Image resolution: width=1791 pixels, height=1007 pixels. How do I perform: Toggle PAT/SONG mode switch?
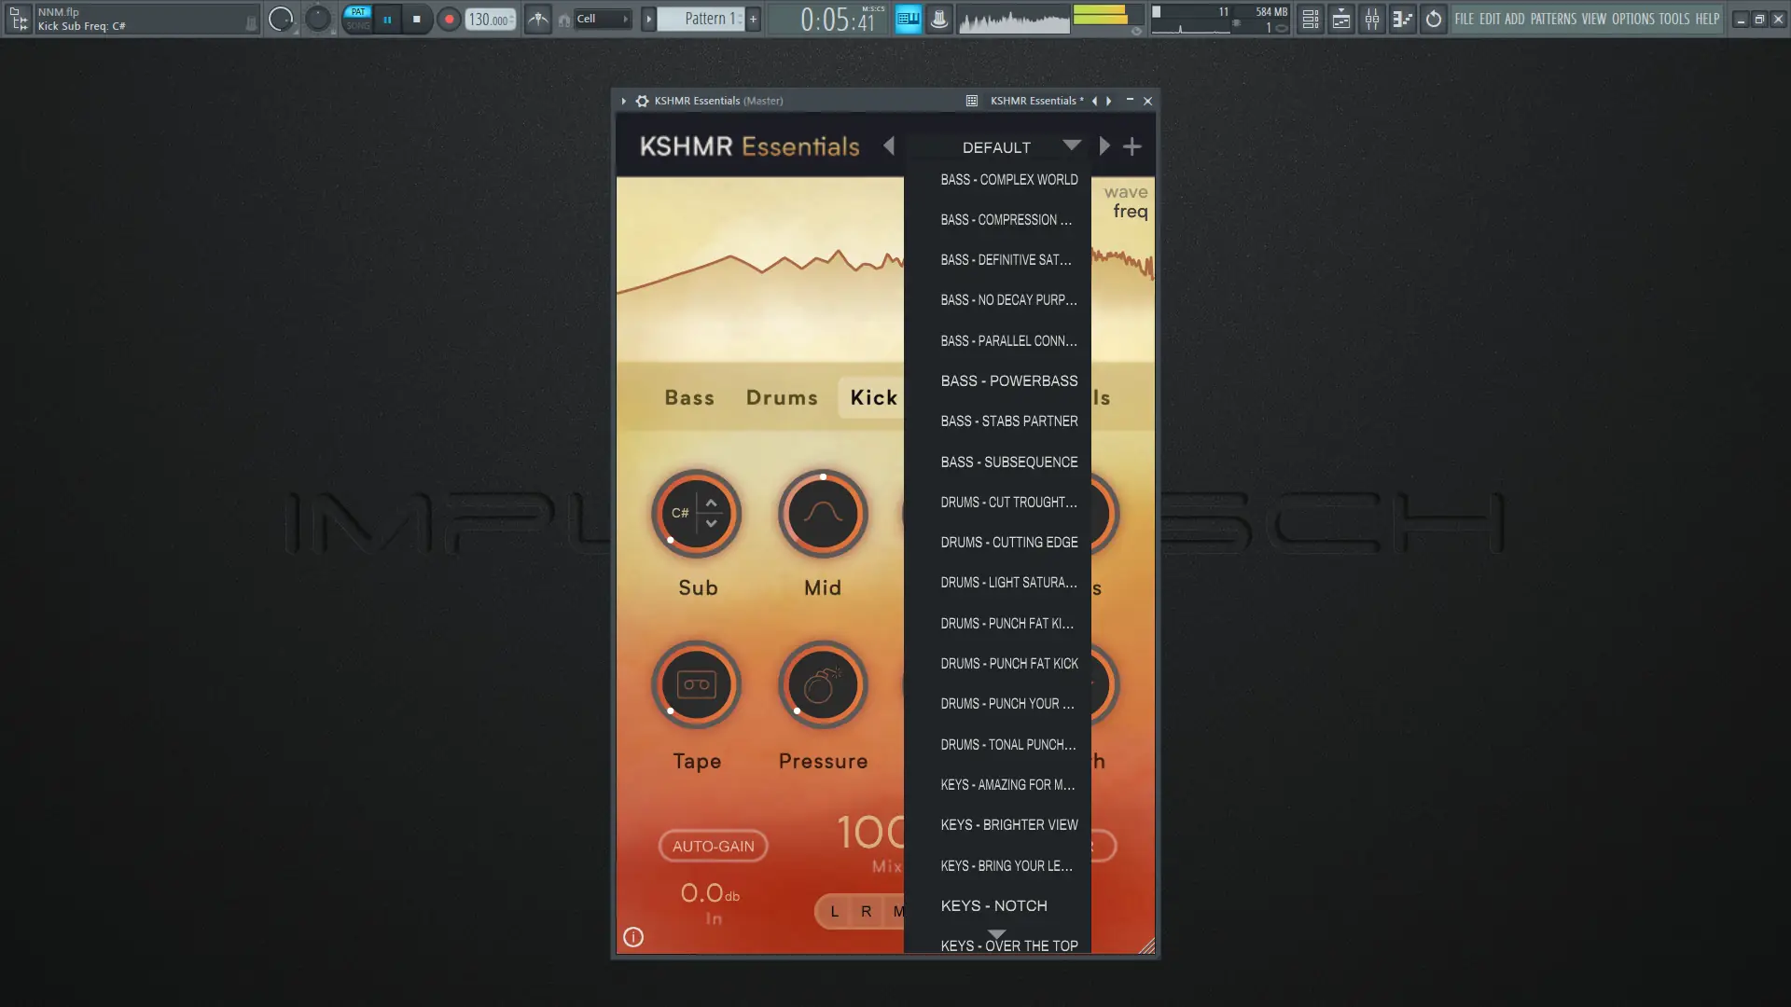point(357,19)
